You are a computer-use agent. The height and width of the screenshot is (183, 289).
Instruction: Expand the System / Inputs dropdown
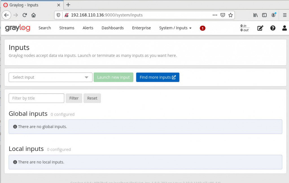[175, 28]
